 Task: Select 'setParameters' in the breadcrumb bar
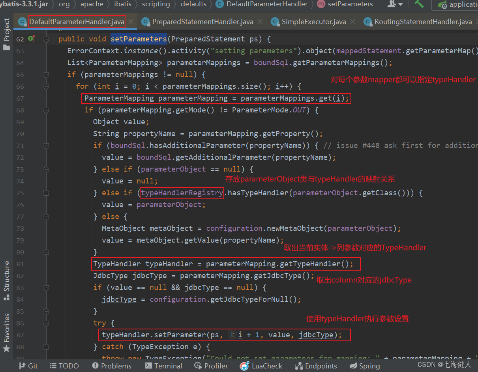[x=350, y=5]
